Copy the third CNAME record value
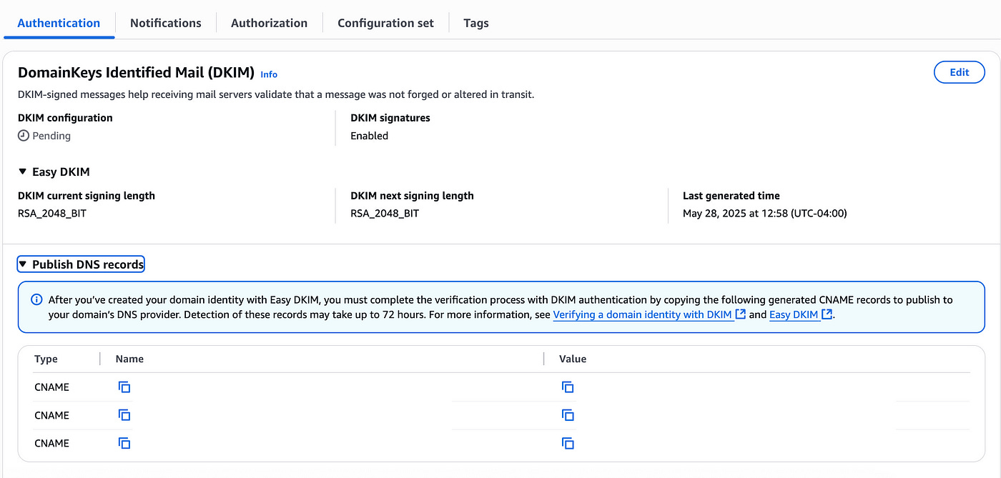Screen dimensions: 1001x478 568,443
